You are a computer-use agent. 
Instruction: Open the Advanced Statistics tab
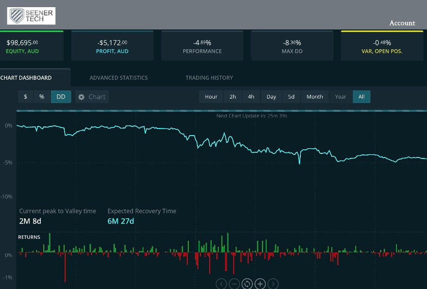click(x=119, y=78)
